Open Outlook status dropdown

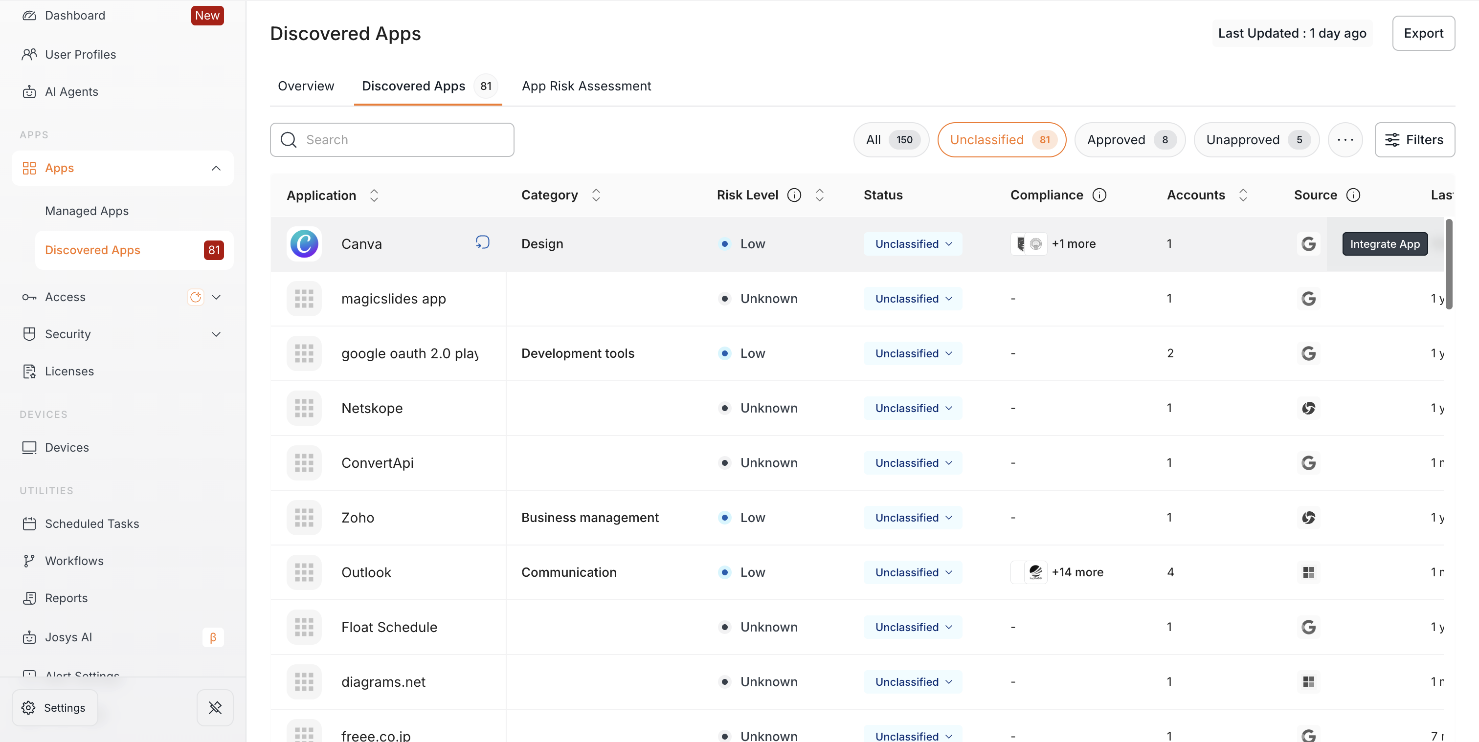coord(913,572)
